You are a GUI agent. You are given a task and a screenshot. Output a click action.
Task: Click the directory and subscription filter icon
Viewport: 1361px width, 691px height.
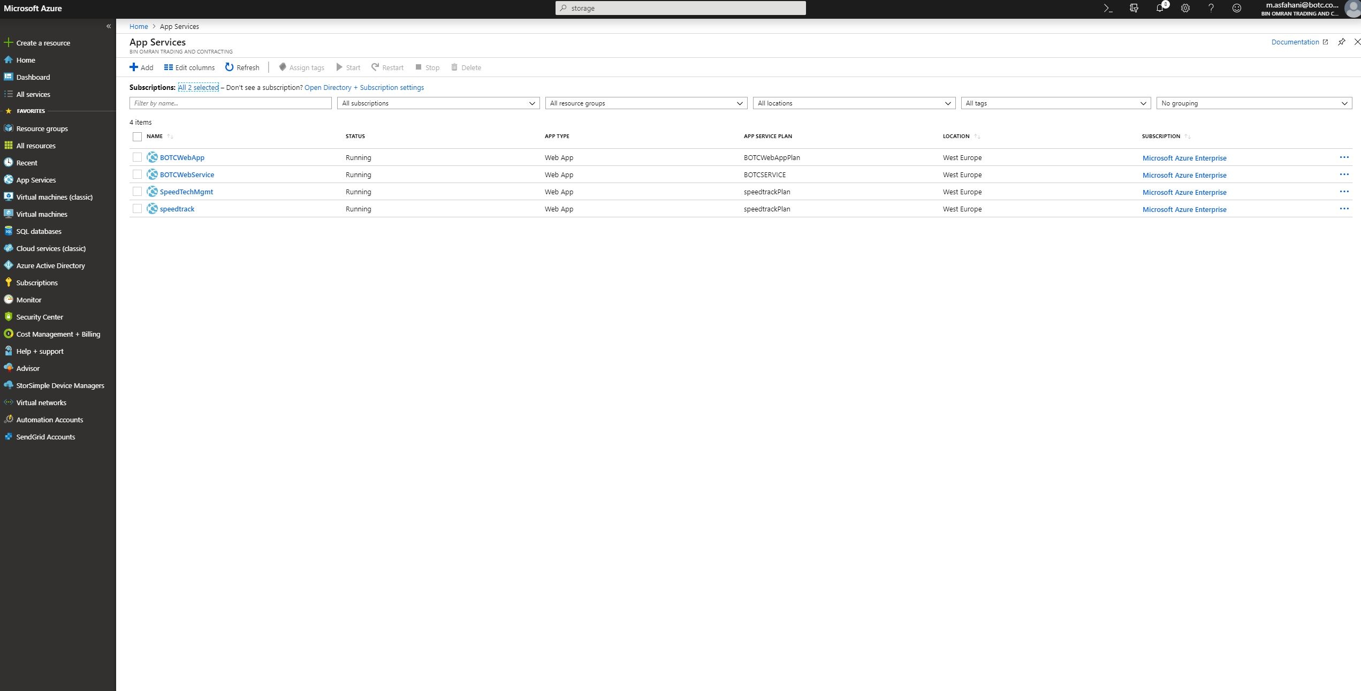pos(1134,8)
